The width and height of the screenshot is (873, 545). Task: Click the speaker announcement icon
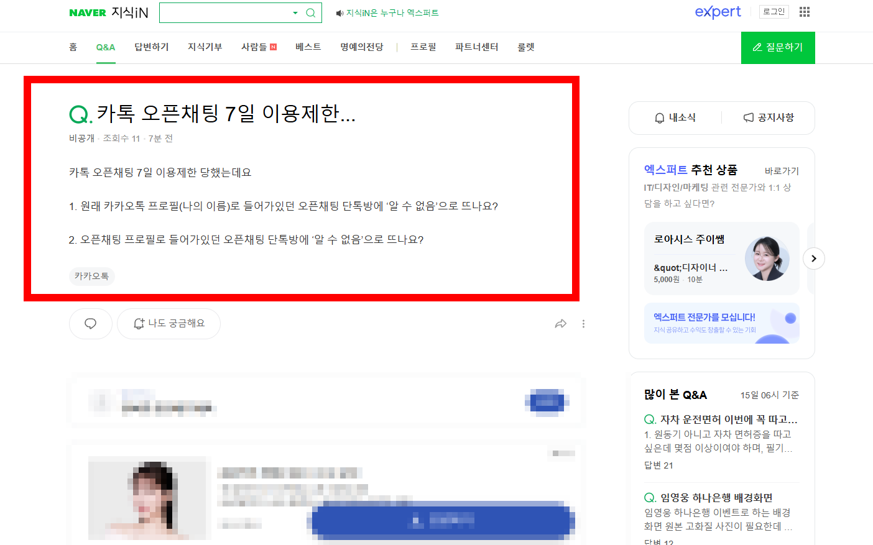339,13
